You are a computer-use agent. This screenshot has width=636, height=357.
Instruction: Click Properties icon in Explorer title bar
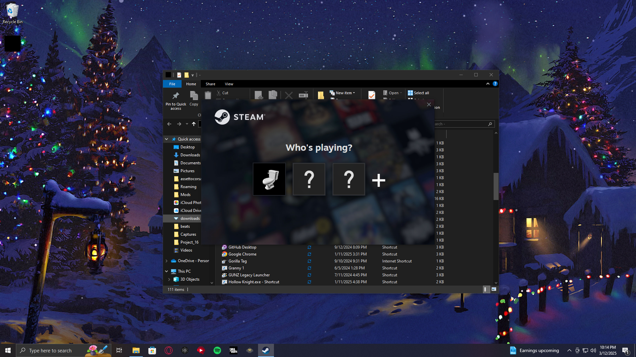pos(179,75)
